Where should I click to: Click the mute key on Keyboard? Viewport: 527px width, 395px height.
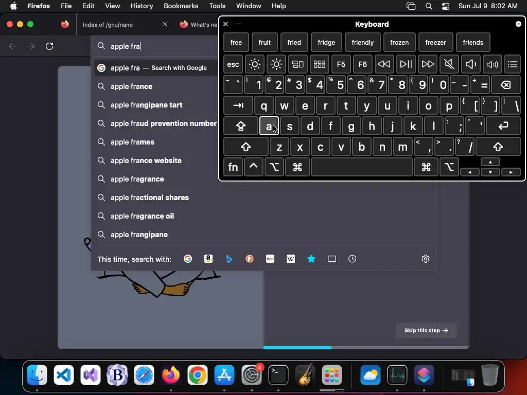[449, 64]
